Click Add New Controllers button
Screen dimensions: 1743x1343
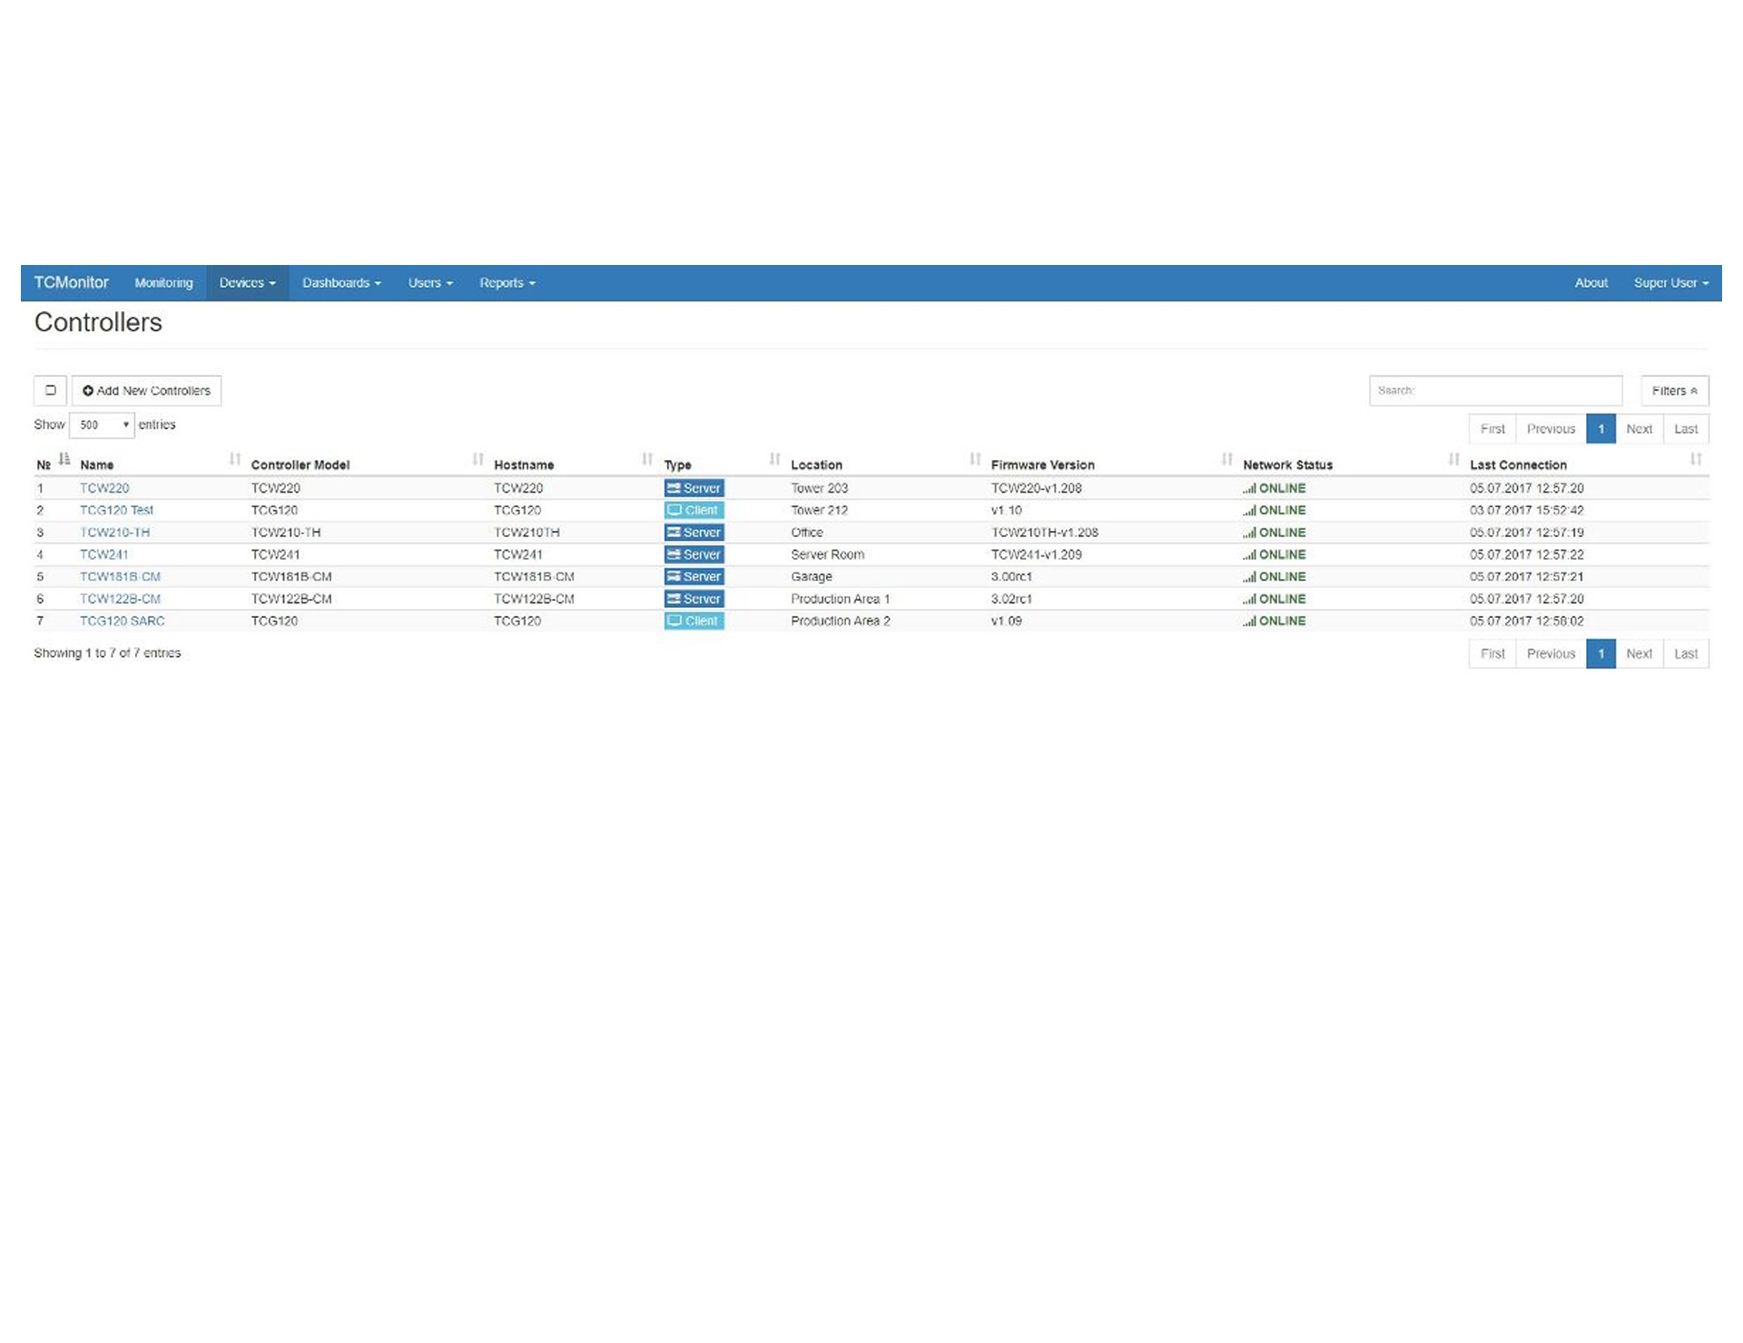pos(146,390)
